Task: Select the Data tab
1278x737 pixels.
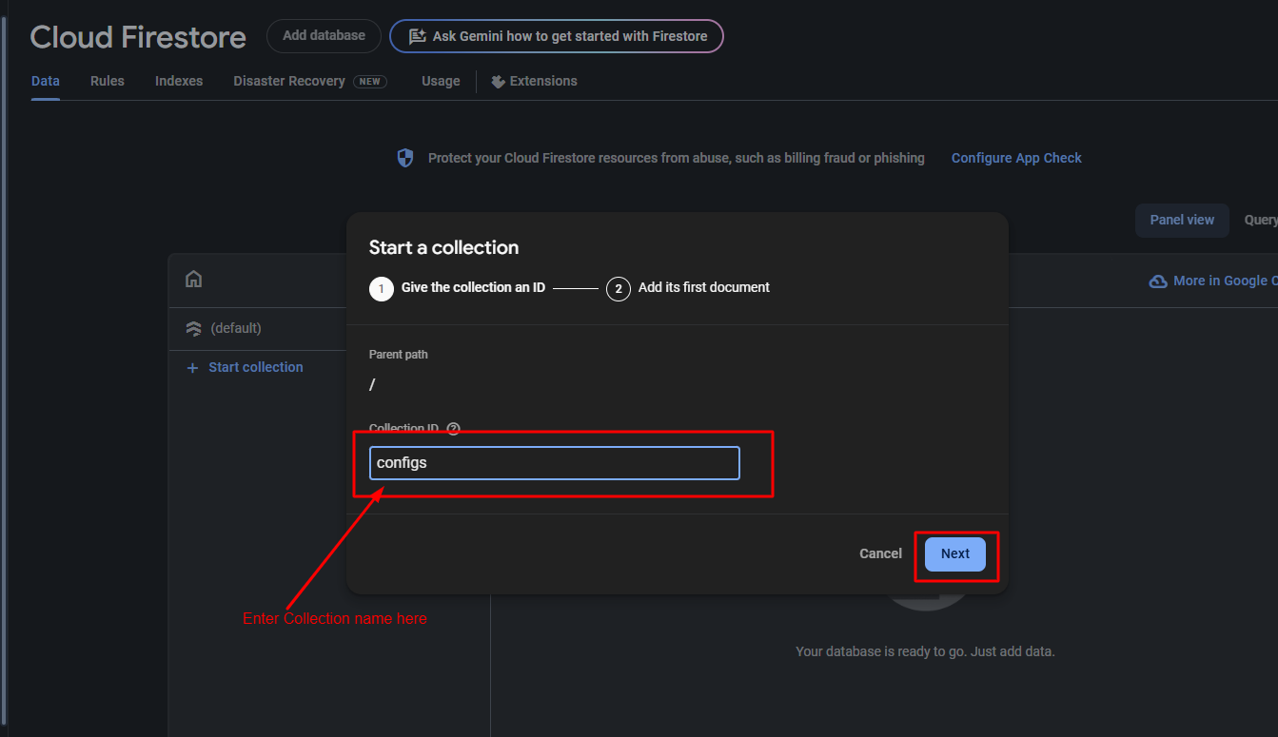Action: pyautogui.click(x=46, y=81)
